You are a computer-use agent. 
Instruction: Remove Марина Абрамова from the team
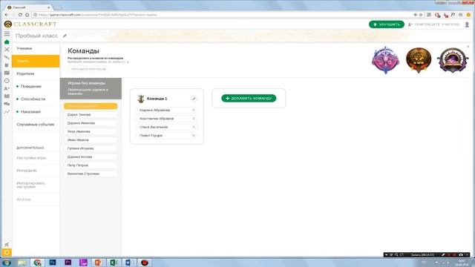coord(194,111)
